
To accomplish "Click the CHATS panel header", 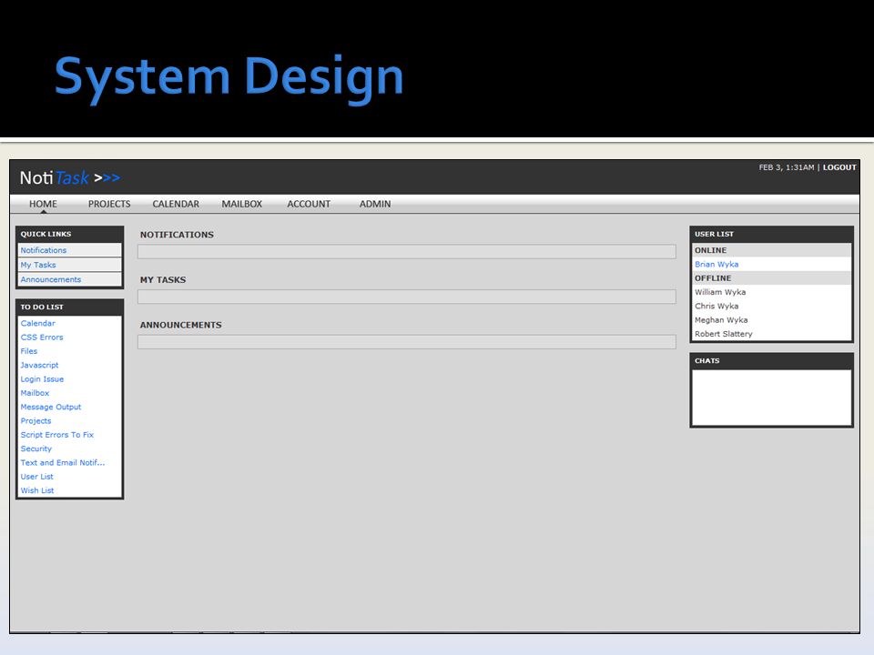I will coord(771,360).
